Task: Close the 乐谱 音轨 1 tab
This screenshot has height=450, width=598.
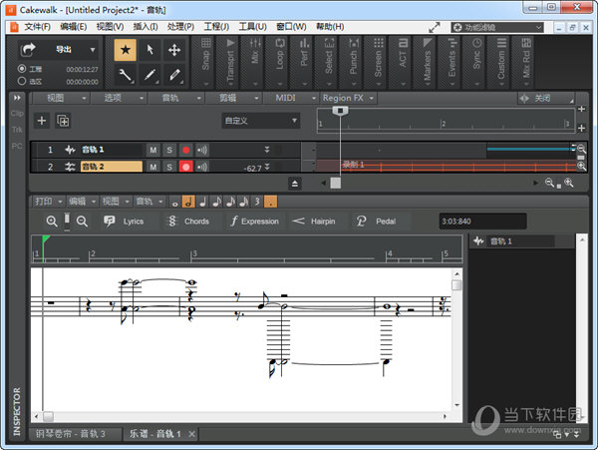Action: click(x=191, y=434)
